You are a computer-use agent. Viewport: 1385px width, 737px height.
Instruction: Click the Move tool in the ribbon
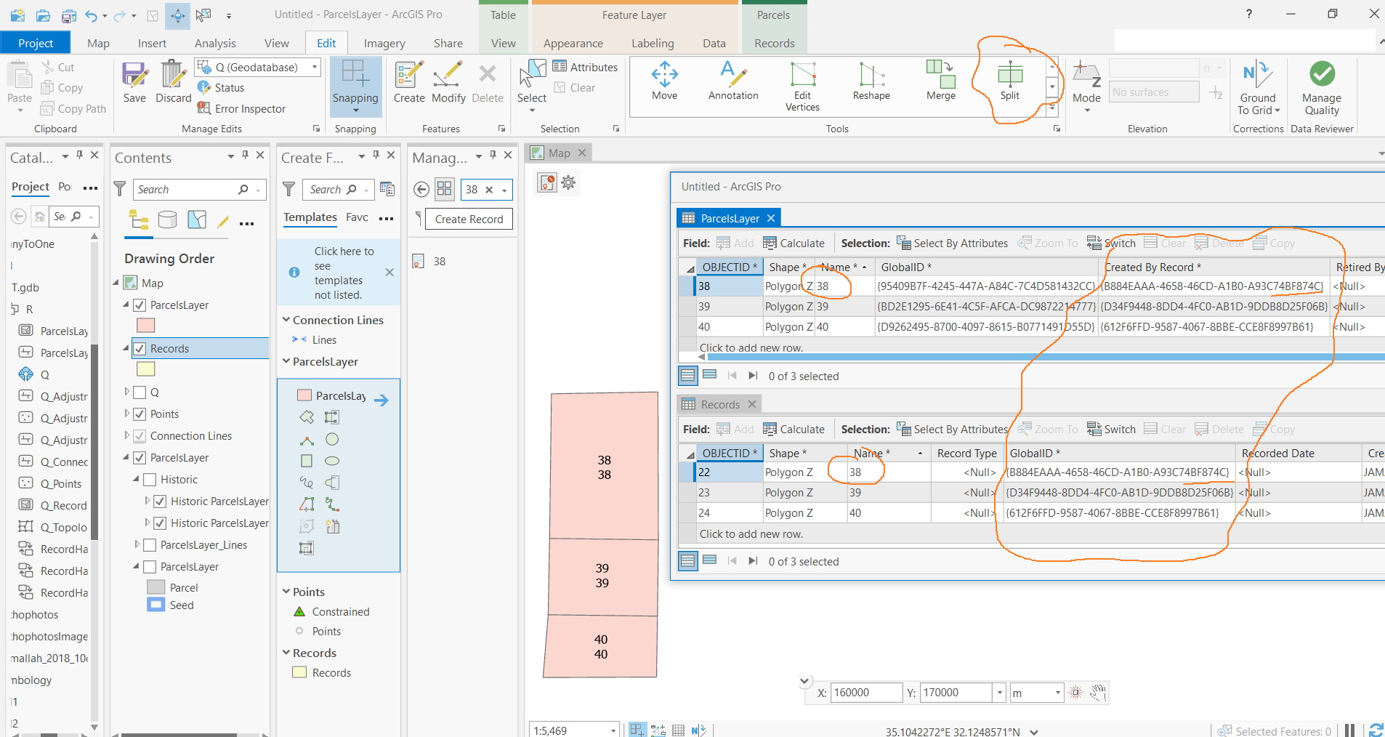(x=664, y=80)
